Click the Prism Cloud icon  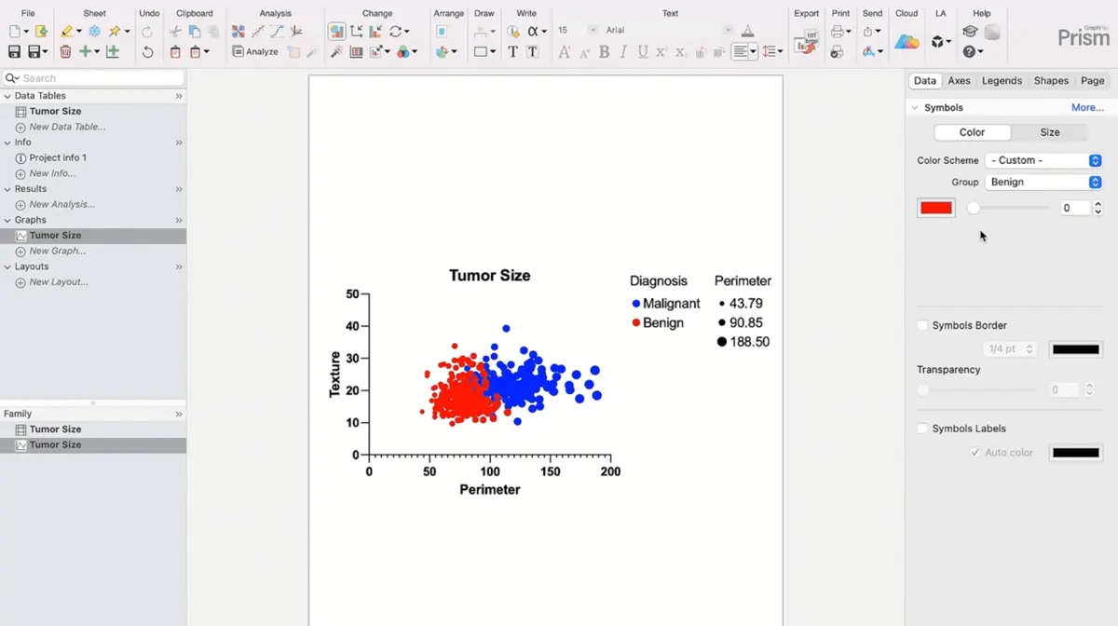tap(907, 42)
